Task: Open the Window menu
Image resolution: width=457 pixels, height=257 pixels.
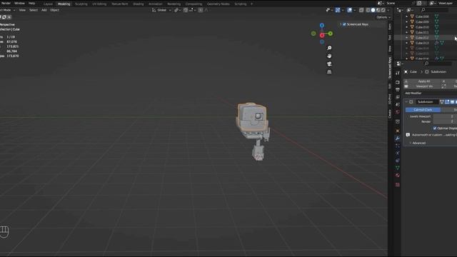Action: [x=19, y=3]
